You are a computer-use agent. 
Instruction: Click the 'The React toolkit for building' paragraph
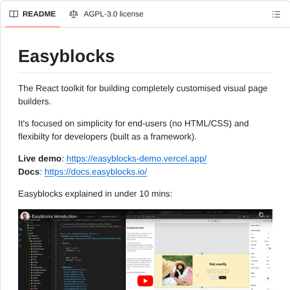[143, 95]
